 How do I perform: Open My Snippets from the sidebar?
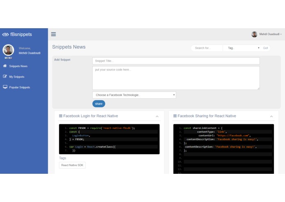17,76
